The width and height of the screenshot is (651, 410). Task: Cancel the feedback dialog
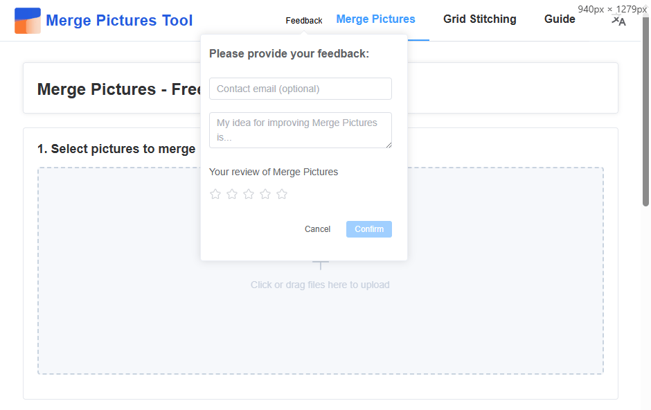click(317, 229)
